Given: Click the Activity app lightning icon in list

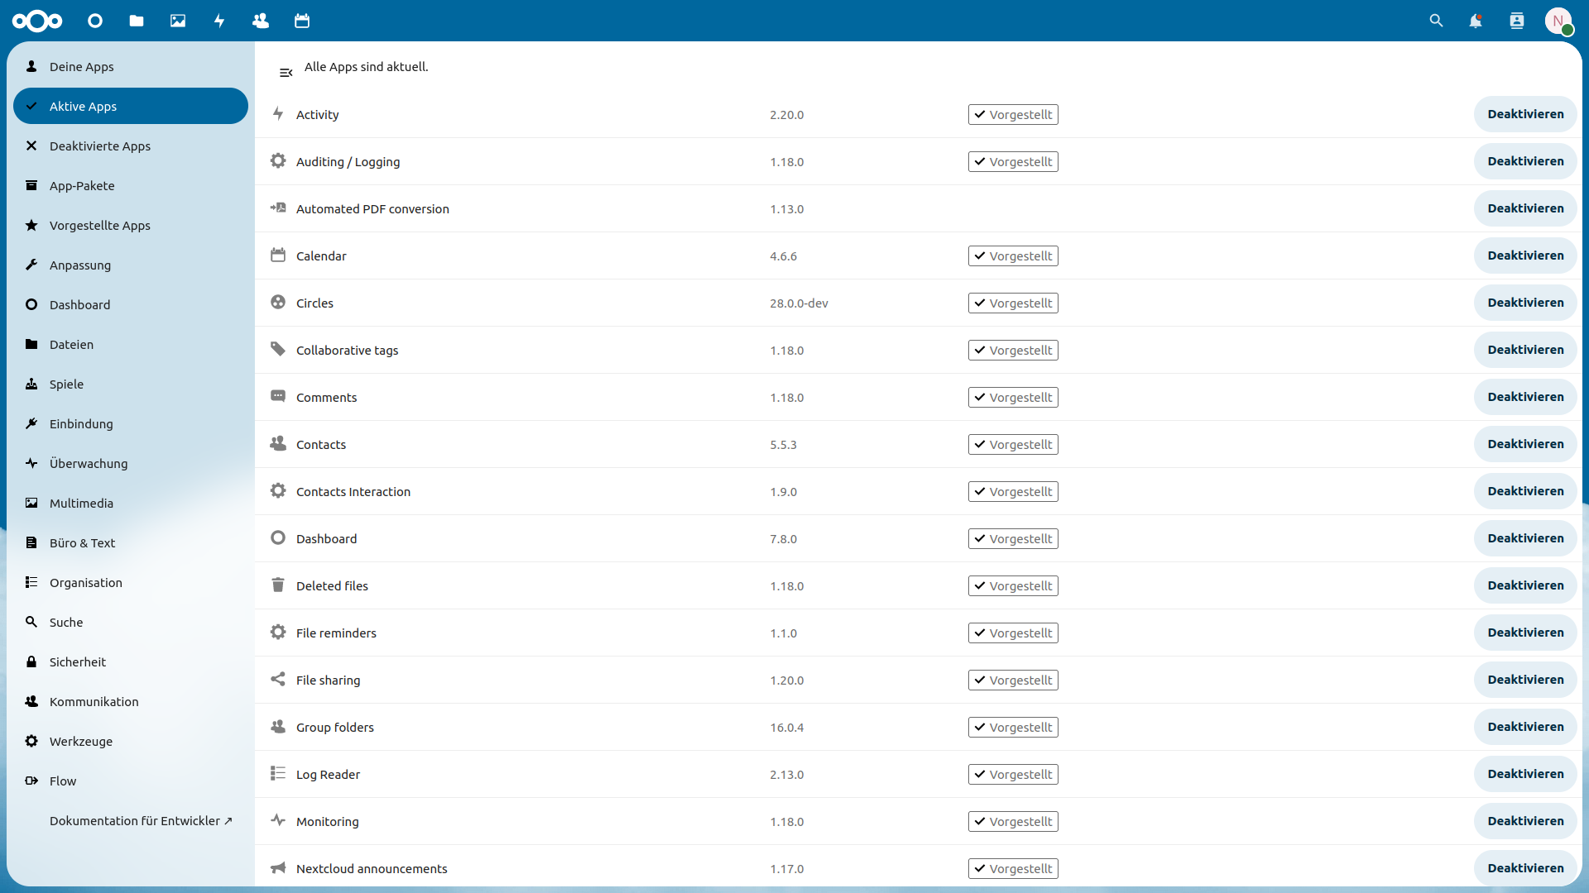Looking at the screenshot, I should pos(278,113).
